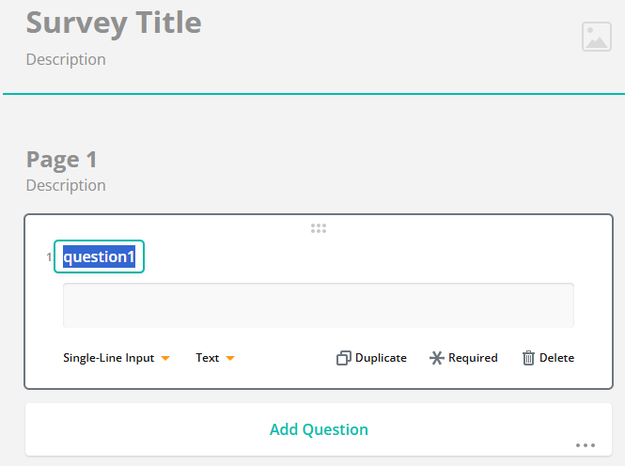
Task: Grab the question drag handle dots
Action: pos(318,227)
